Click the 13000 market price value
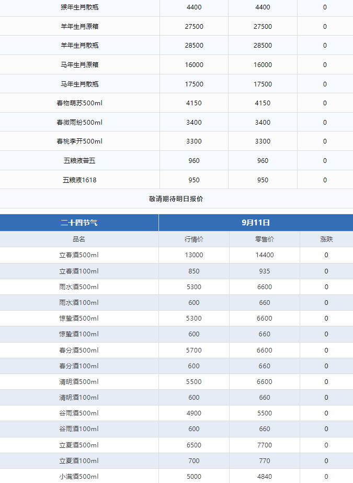 pyautogui.click(x=194, y=255)
